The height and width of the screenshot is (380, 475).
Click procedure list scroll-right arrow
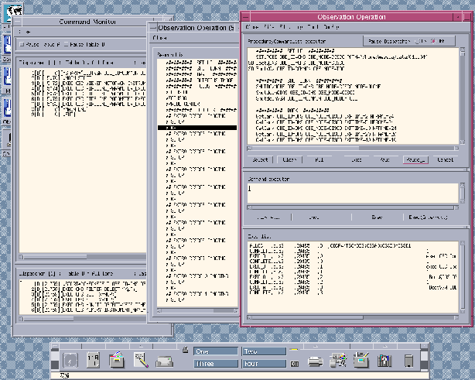tap(456, 148)
